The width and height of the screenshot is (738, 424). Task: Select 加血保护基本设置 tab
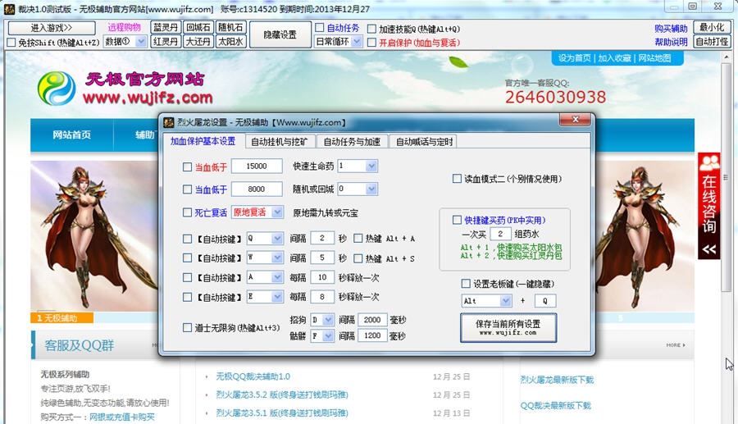click(203, 141)
